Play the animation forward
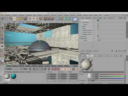Screen dimensions: 128x96 coord(39,69)
